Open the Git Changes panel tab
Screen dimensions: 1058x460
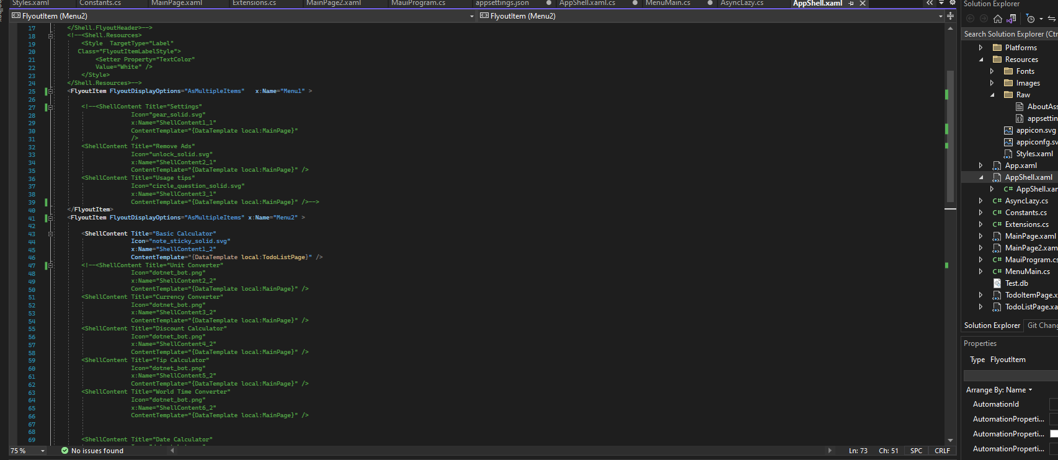(x=1042, y=325)
